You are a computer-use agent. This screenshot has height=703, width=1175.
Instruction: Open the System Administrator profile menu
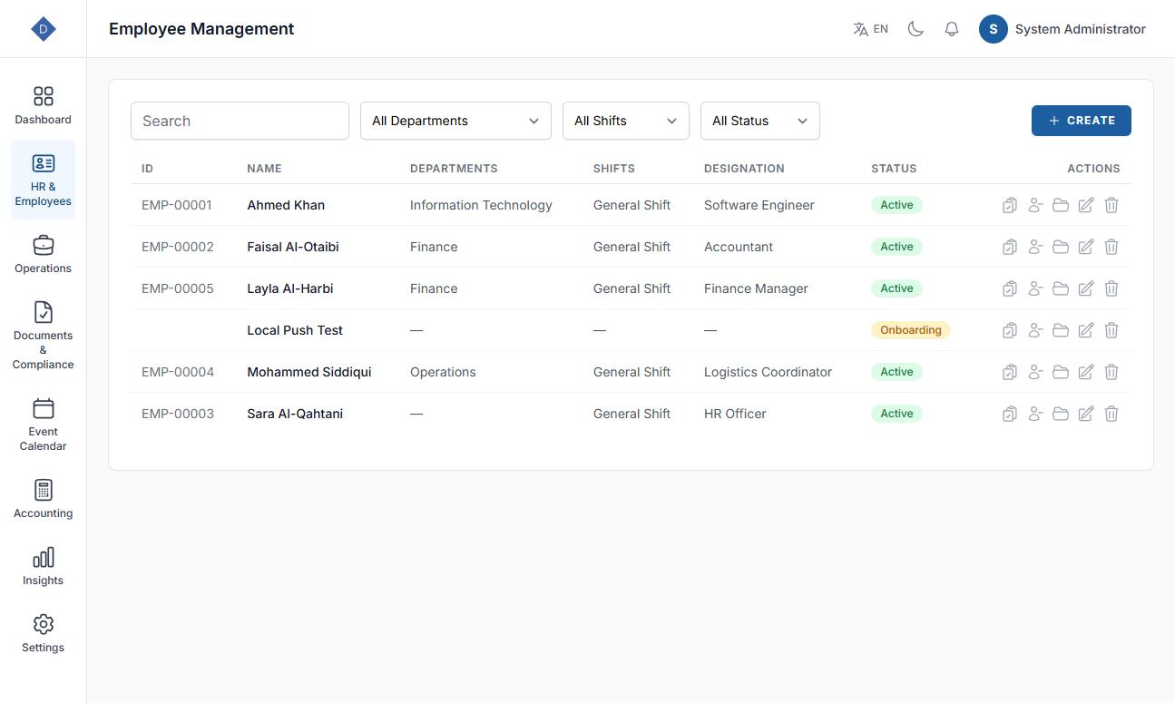[1062, 29]
